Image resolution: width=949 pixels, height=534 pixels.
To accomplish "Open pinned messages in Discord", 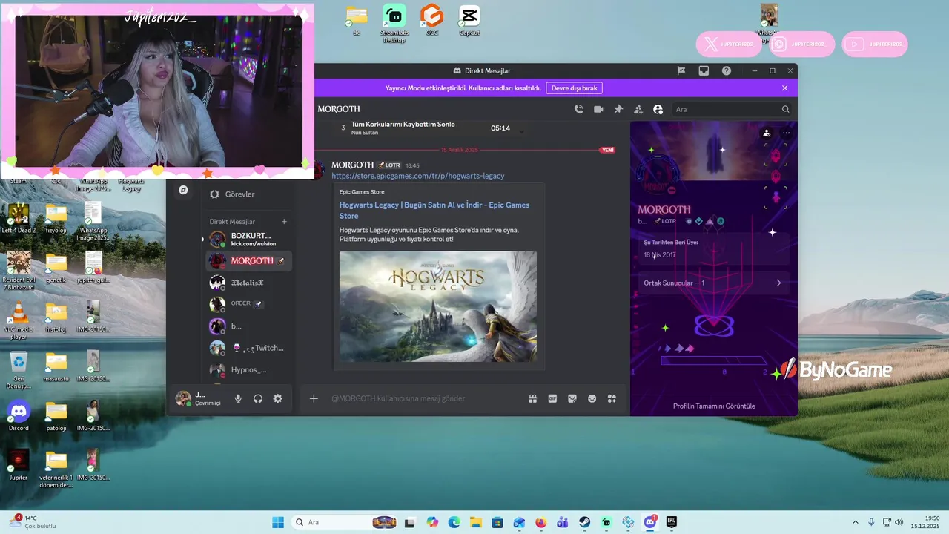I will coord(618,109).
